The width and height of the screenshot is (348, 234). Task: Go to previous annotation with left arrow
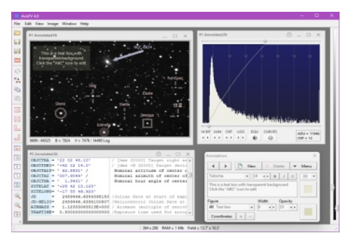[214, 166]
